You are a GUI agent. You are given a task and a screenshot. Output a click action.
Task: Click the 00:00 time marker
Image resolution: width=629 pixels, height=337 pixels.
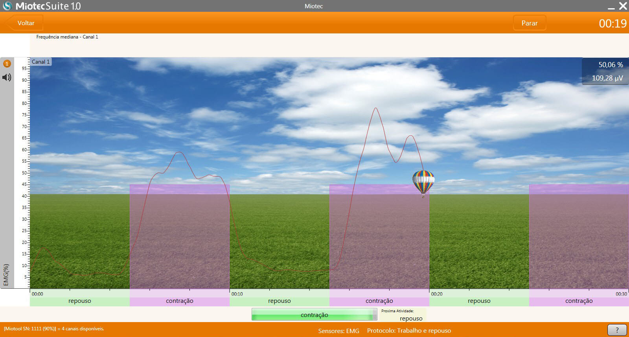pos(37,294)
